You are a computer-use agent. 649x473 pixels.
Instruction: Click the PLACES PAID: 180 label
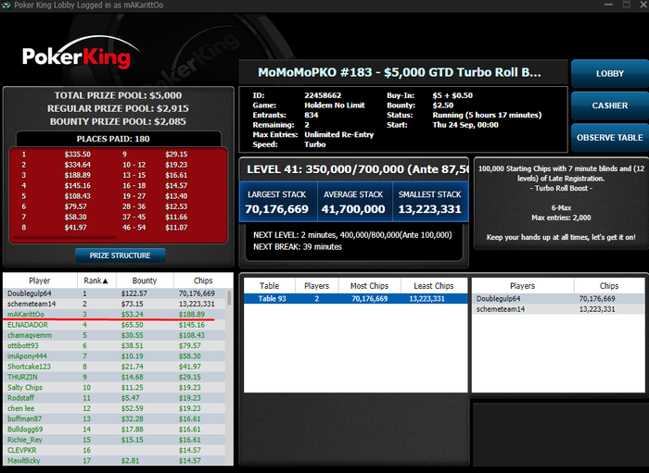pyautogui.click(x=113, y=139)
